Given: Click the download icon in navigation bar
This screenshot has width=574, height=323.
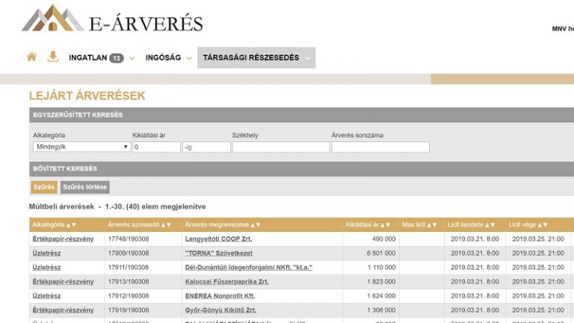Looking at the screenshot, I should (x=53, y=57).
